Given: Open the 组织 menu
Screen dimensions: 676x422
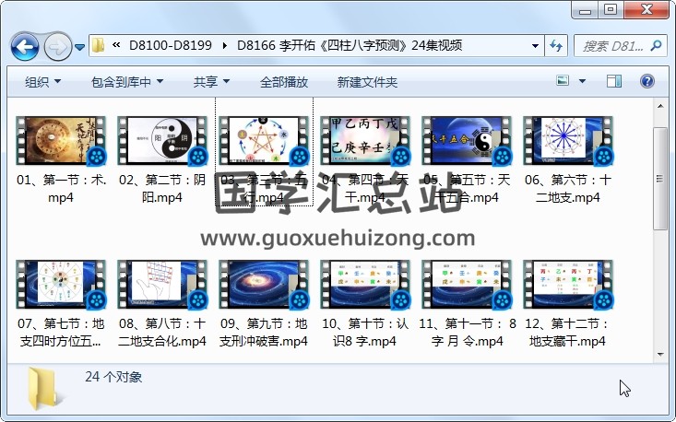Looking at the screenshot, I should [x=42, y=82].
